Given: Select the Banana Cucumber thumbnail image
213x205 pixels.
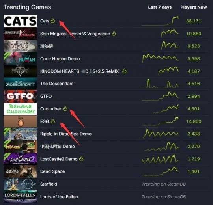Looking at the screenshot, I should pyautogui.click(x=20, y=109).
